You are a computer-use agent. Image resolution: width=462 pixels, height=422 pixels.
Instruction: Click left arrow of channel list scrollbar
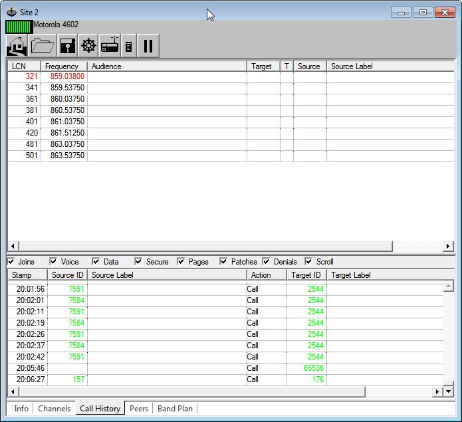13,246
